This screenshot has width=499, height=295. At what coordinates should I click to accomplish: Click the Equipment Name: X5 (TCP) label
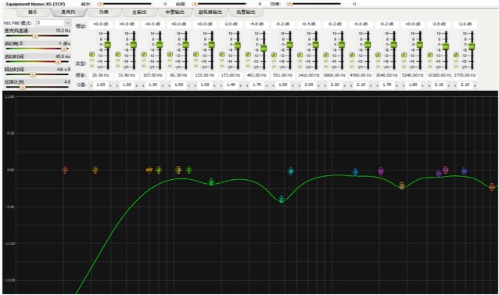pos(35,4)
